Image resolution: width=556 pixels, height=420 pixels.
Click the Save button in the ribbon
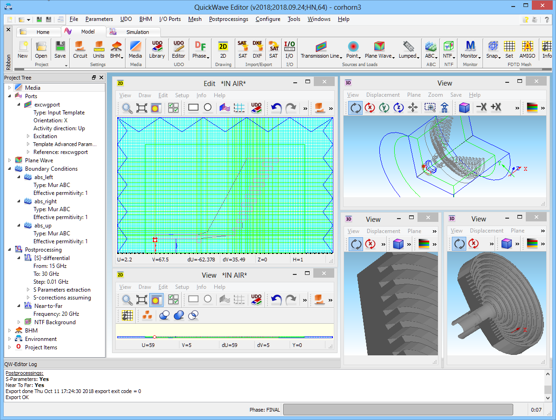pyautogui.click(x=60, y=49)
